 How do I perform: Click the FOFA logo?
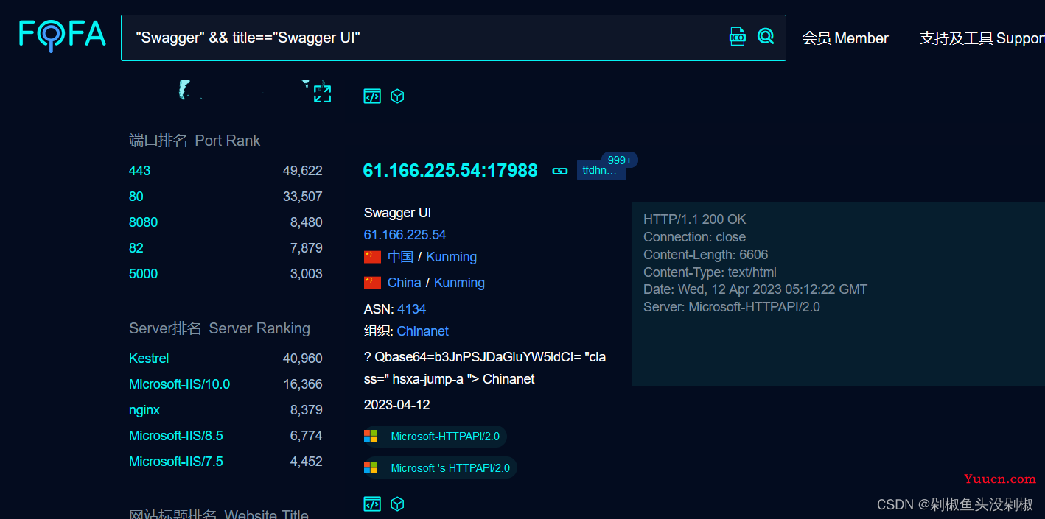click(63, 36)
